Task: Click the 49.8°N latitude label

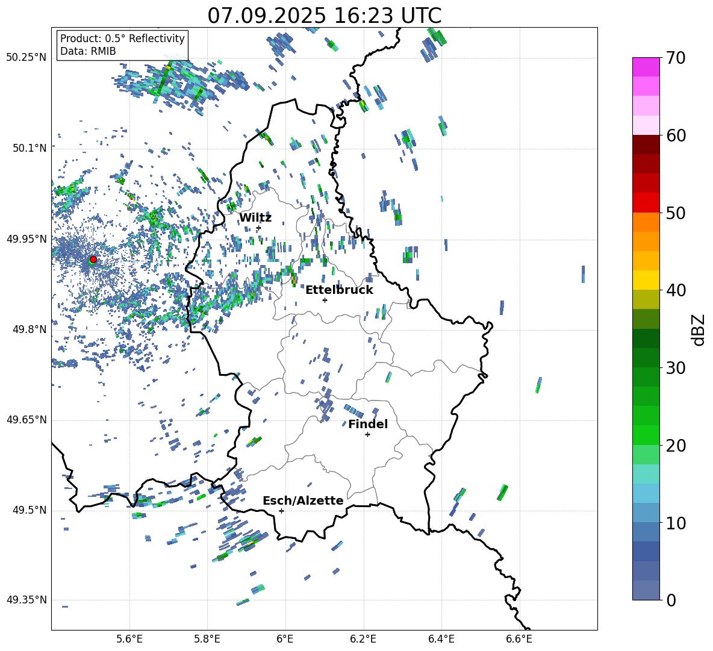Action: (x=30, y=329)
